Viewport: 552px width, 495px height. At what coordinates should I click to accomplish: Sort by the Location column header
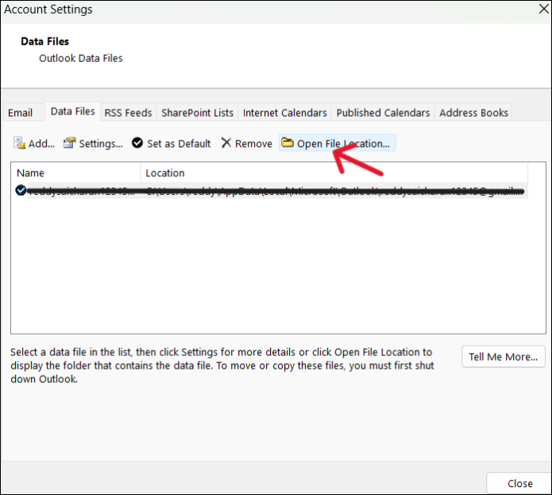tap(334, 173)
